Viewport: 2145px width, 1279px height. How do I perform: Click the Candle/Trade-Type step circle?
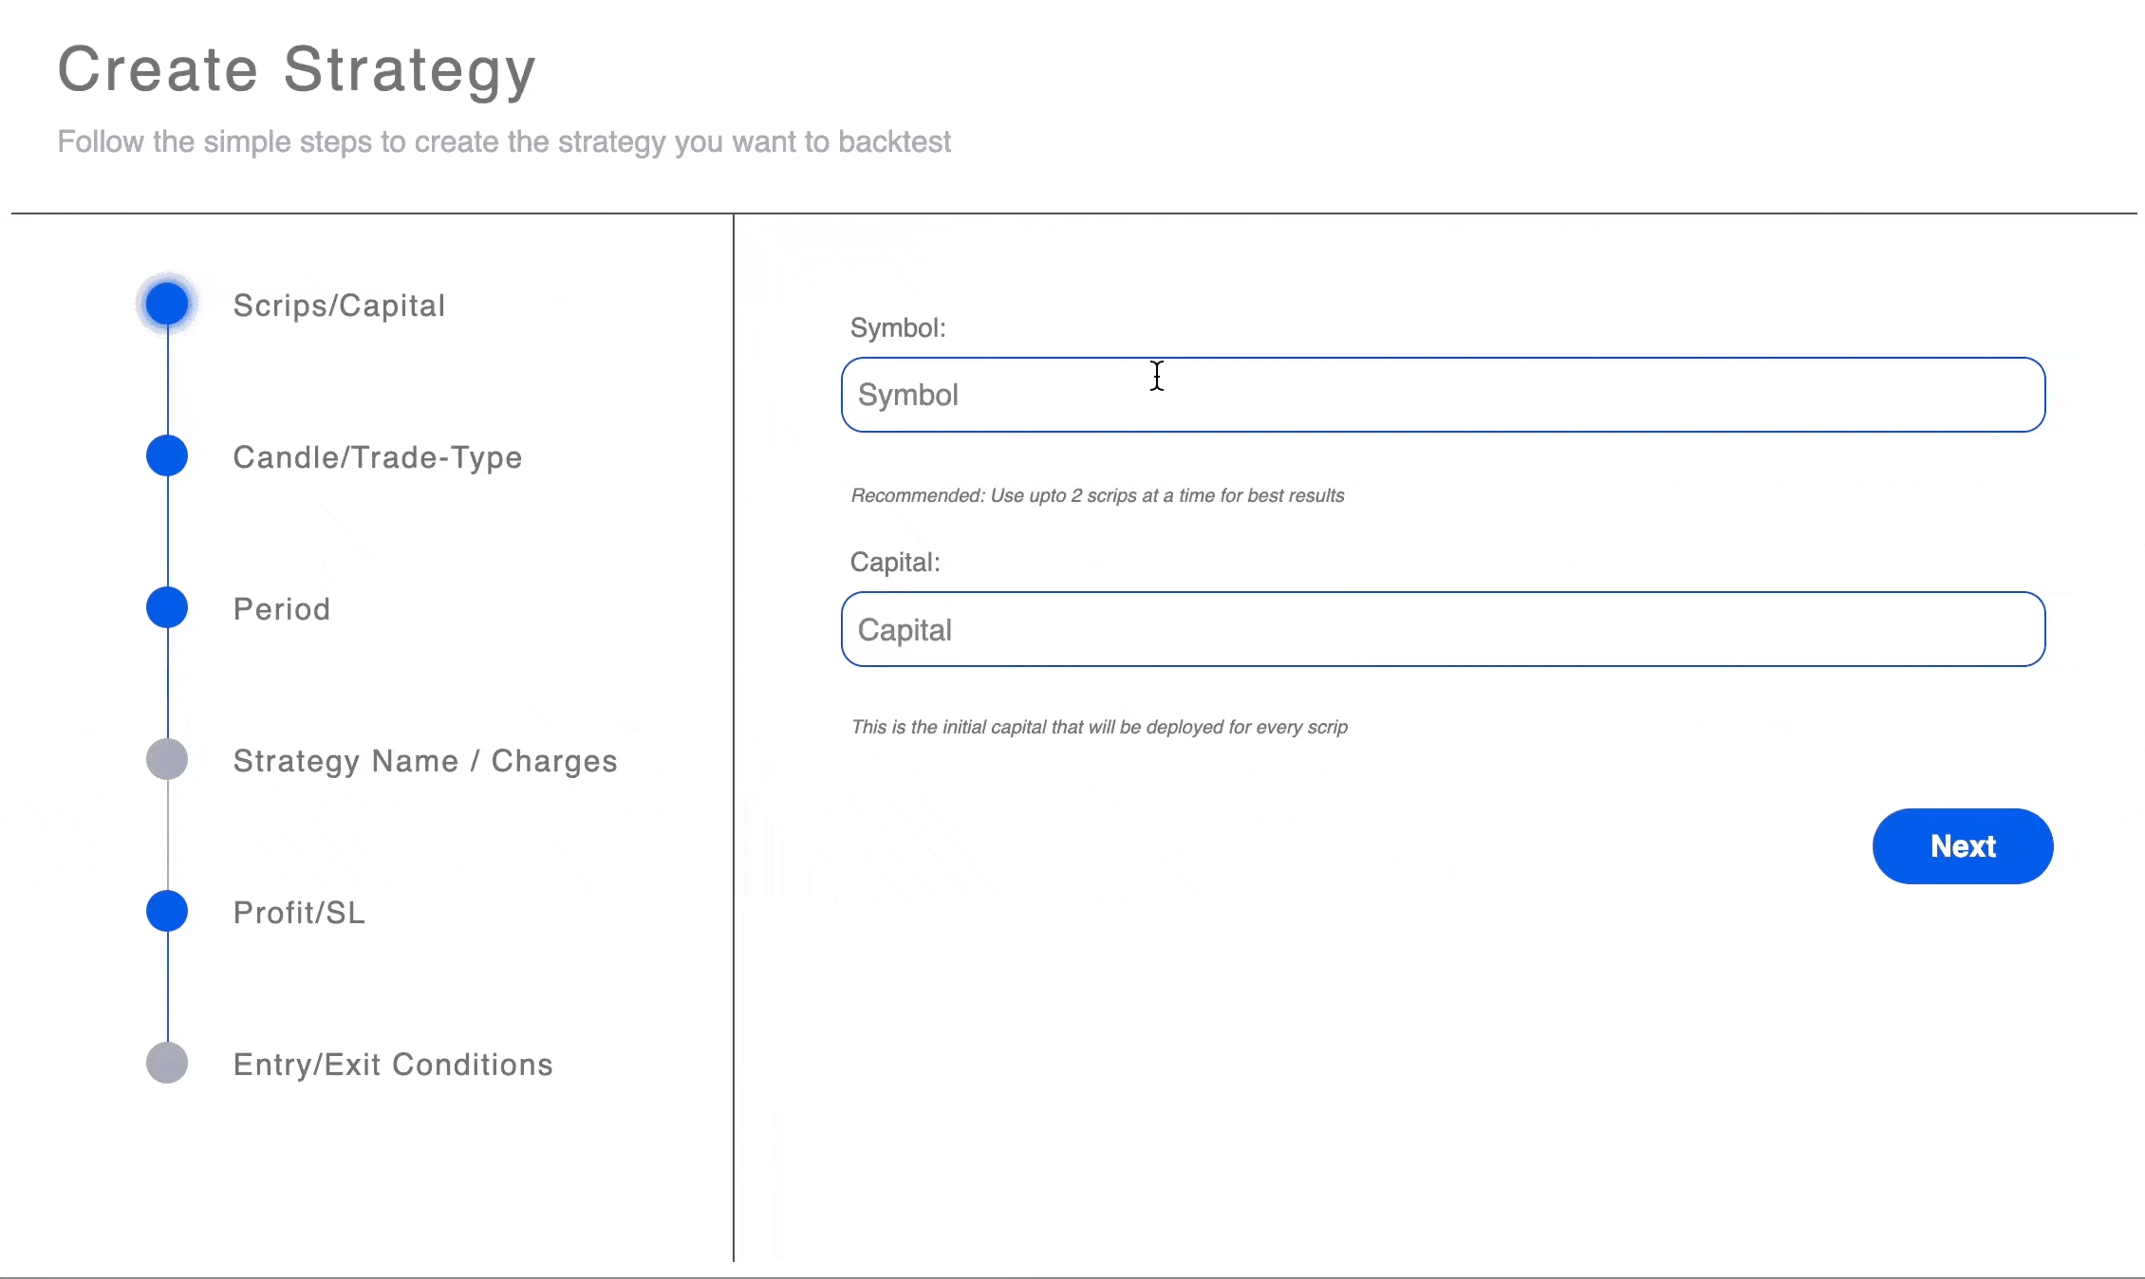(x=167, y=455)
